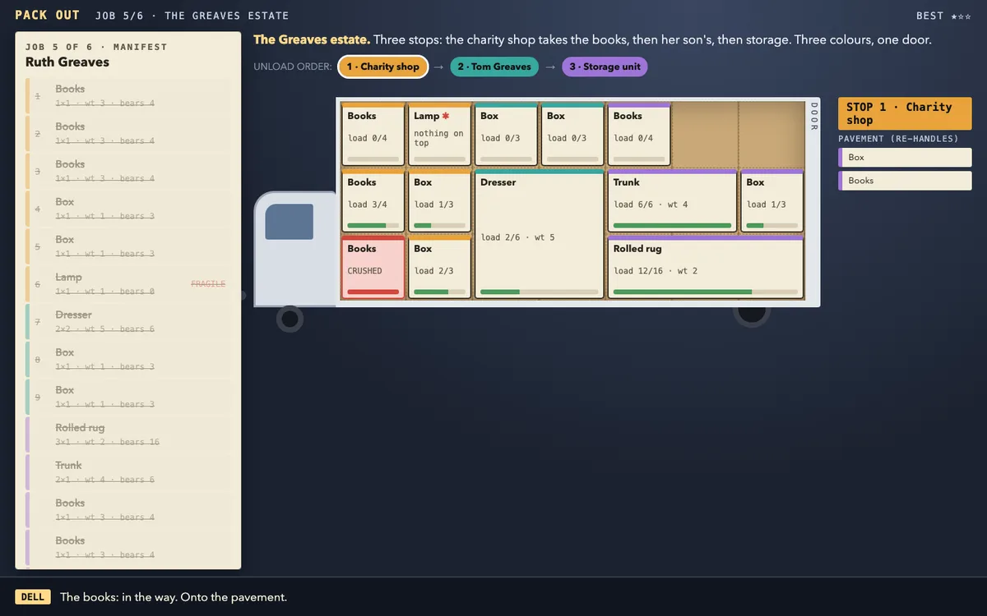Click the Rolled rug row in the manifest

(128, 434)
